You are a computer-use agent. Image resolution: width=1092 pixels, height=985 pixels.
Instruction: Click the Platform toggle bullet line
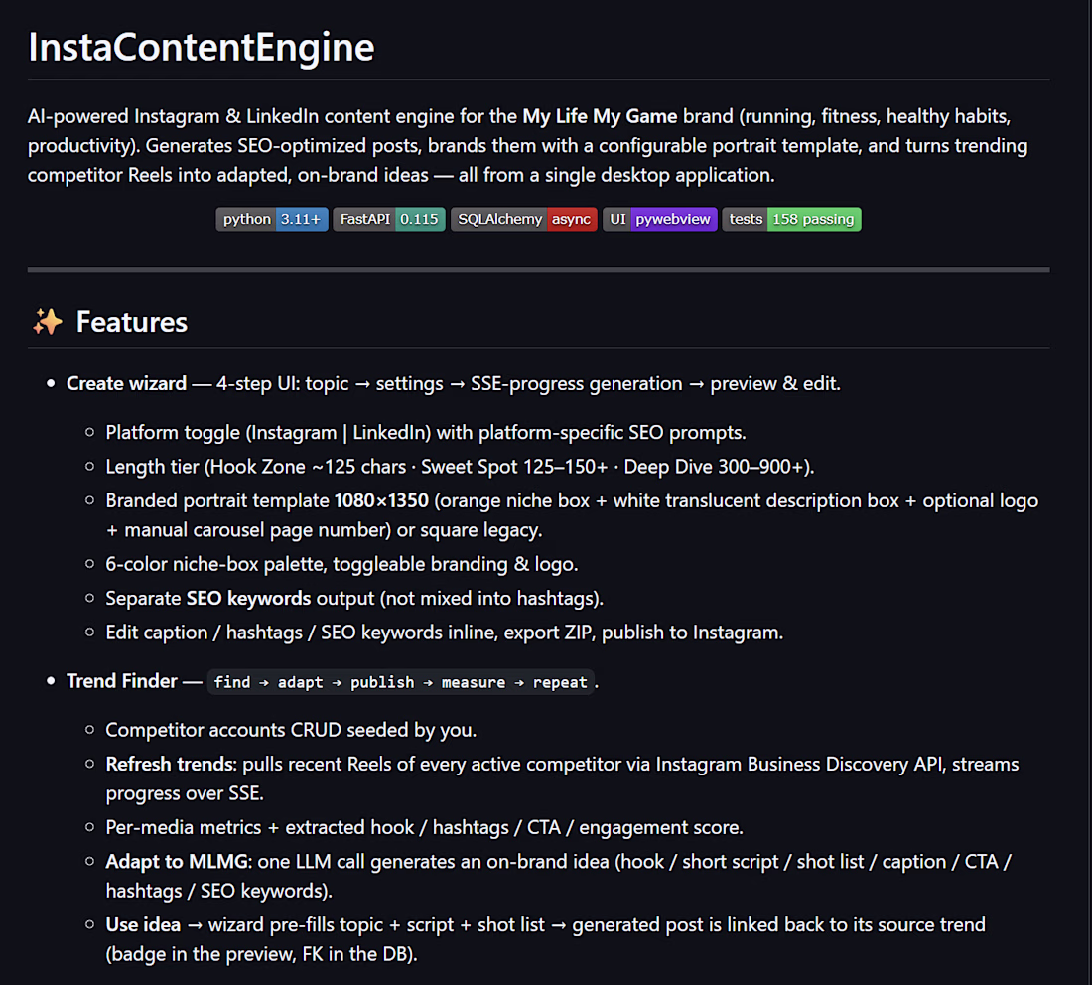426,433
